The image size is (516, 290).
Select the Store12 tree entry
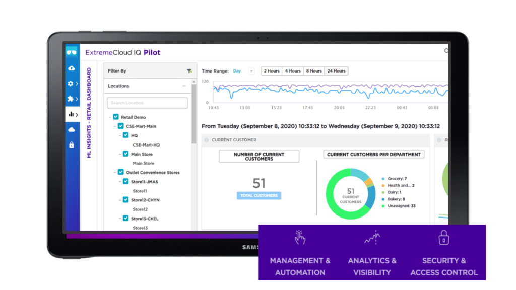pos(140,209)
